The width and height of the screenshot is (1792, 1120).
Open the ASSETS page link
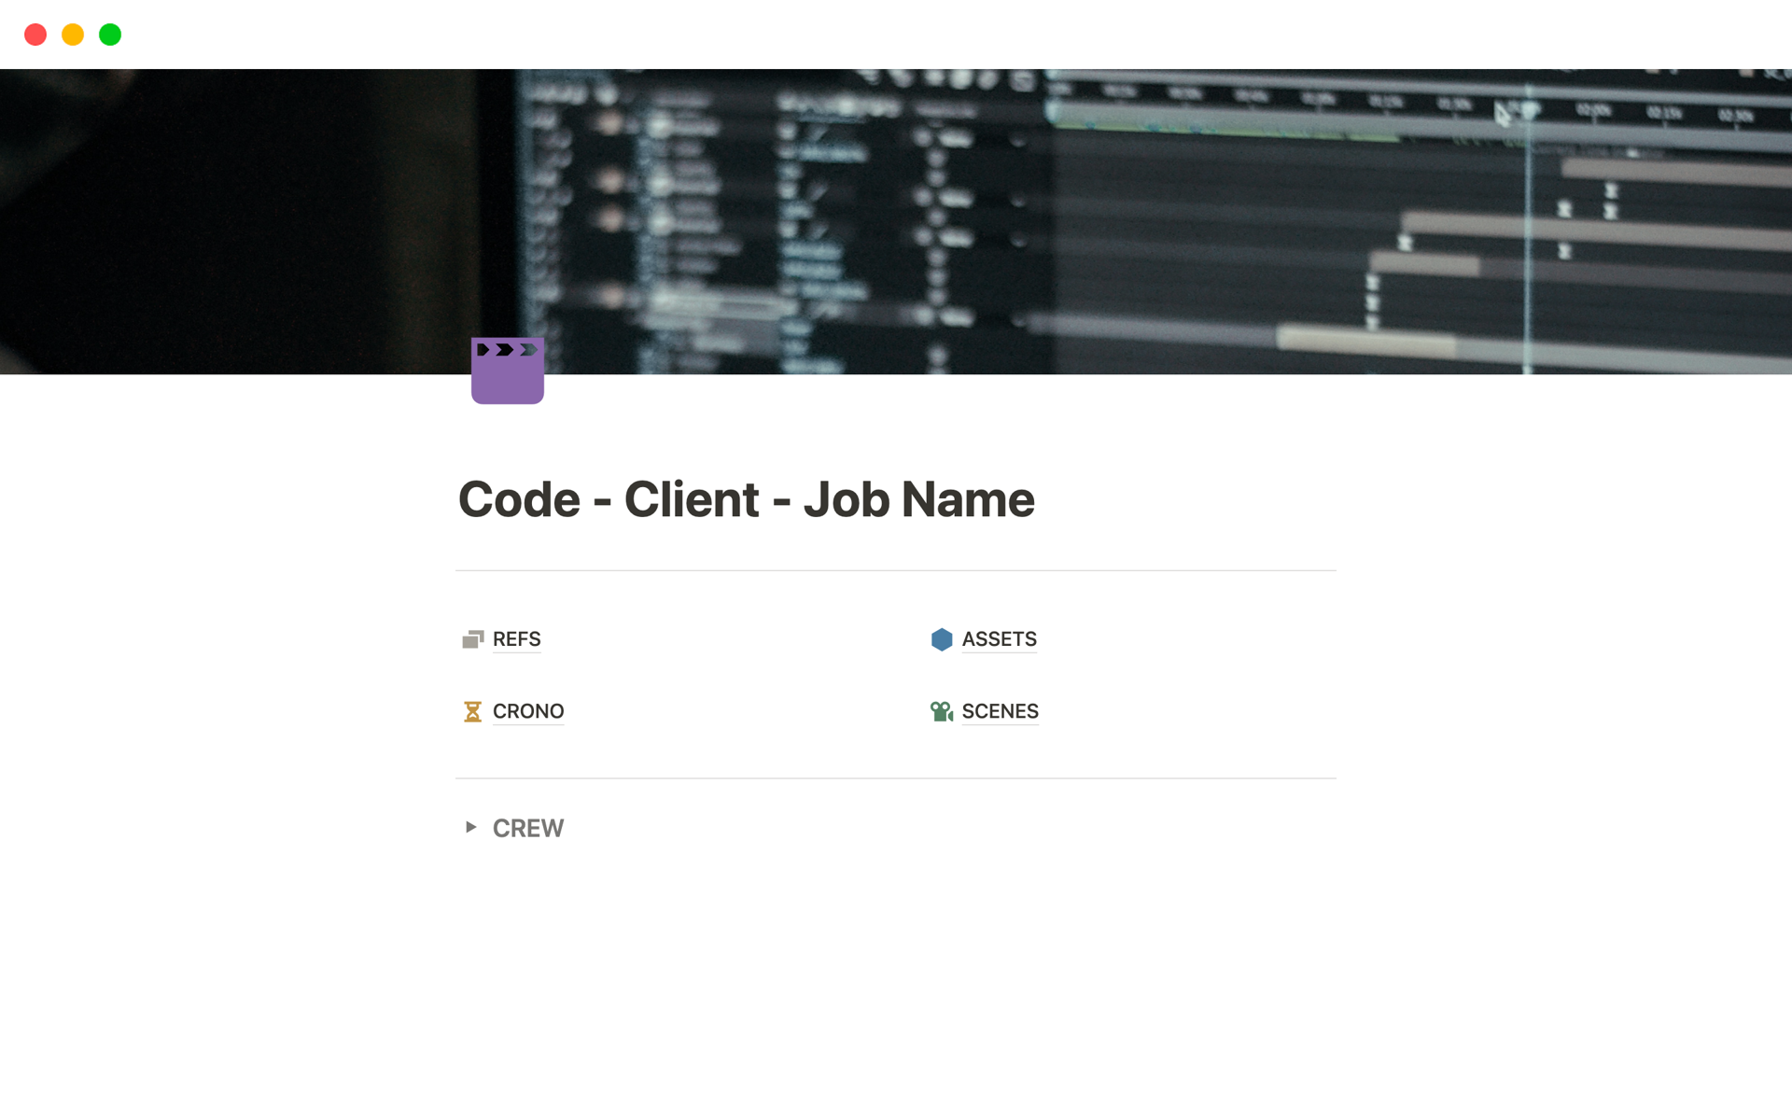click(999, 639)
